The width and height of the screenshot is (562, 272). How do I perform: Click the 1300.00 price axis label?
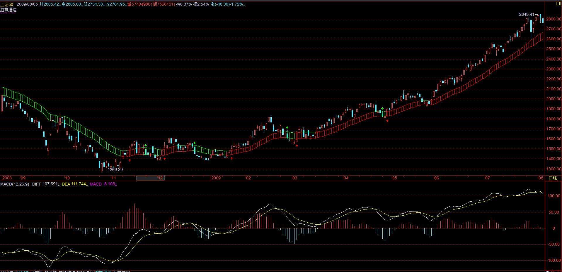pos(554,169)
